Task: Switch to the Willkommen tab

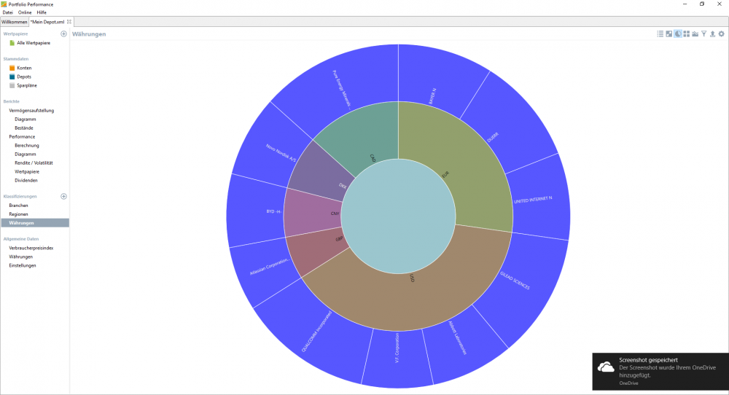Action: [x=15, y=22]
